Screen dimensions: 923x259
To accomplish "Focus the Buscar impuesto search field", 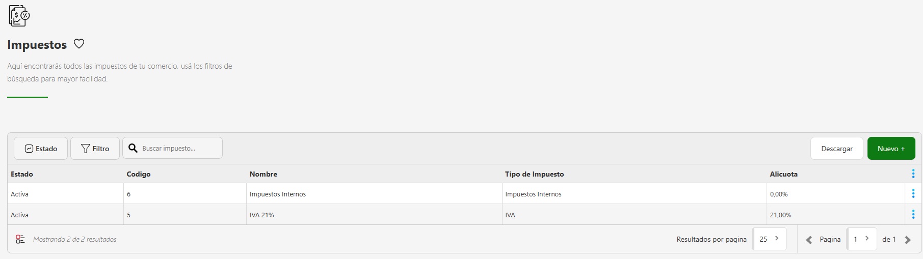I will pos(178,149).
